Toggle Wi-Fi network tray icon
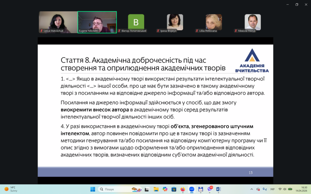Screen dimensions: 311x194 tap(280, 189)
